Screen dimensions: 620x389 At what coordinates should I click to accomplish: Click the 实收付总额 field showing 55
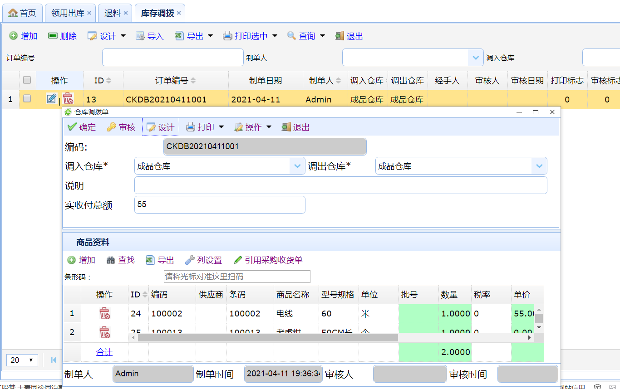point(220,204)
